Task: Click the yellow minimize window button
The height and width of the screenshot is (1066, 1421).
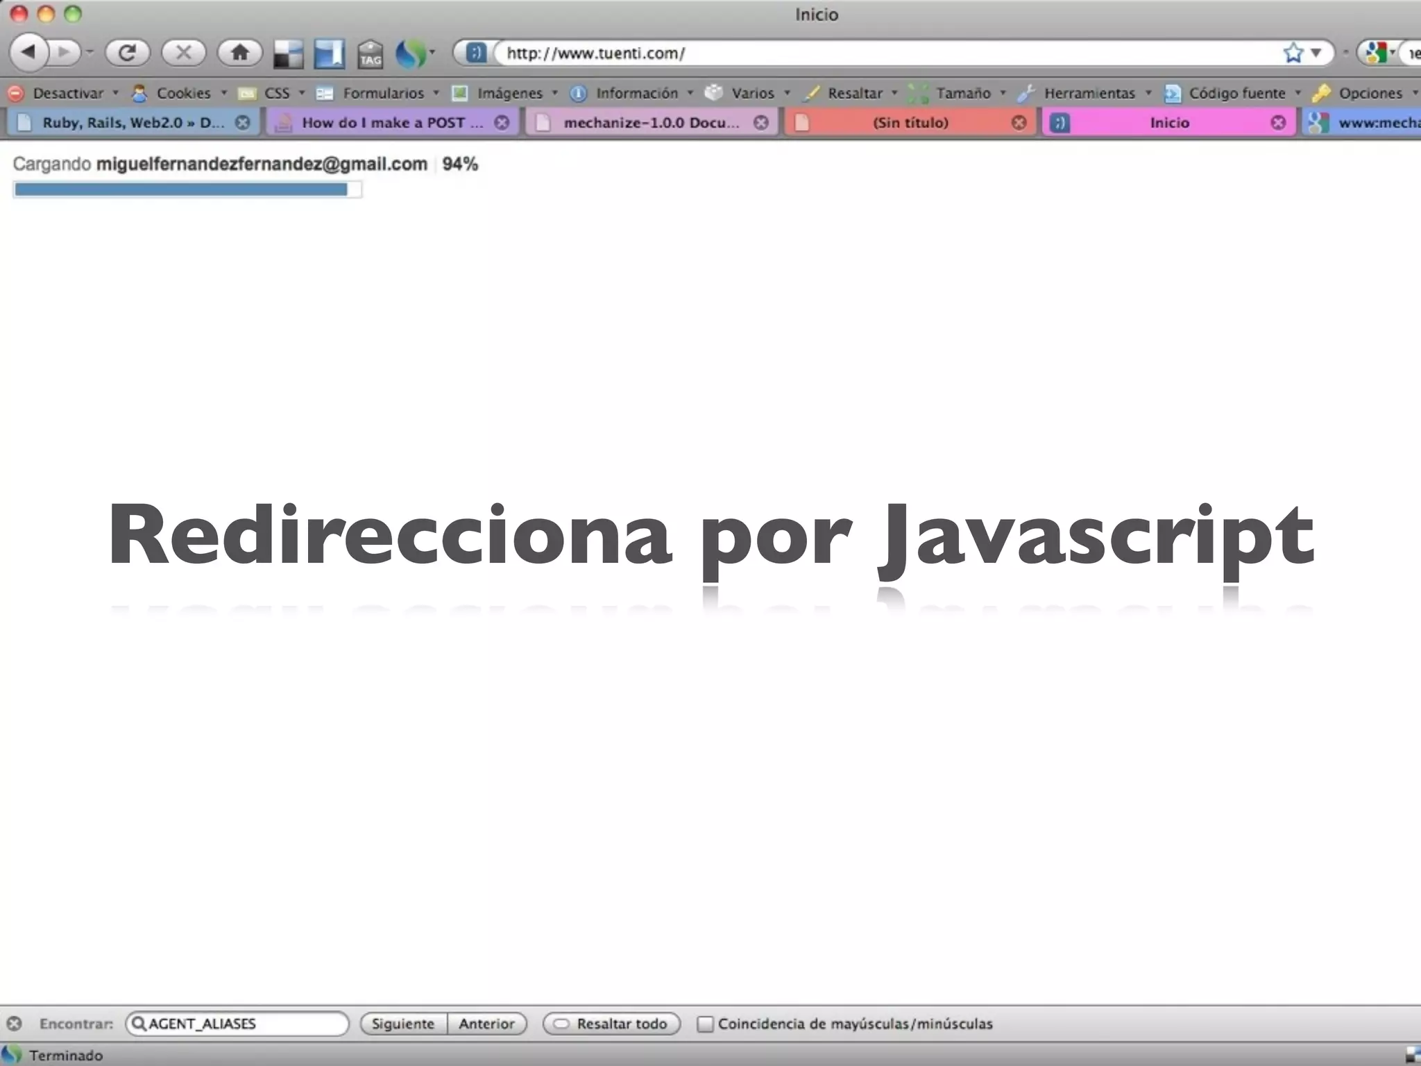Action: coord(46,14)
